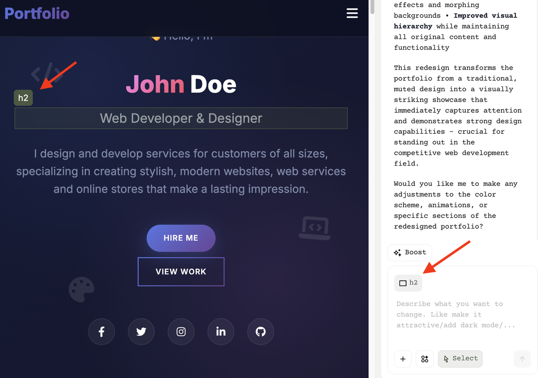Image resolution: width=538 pixels, height=378 pixels.
Task: Open the integrations grid icon button
Action: [425, 359]
